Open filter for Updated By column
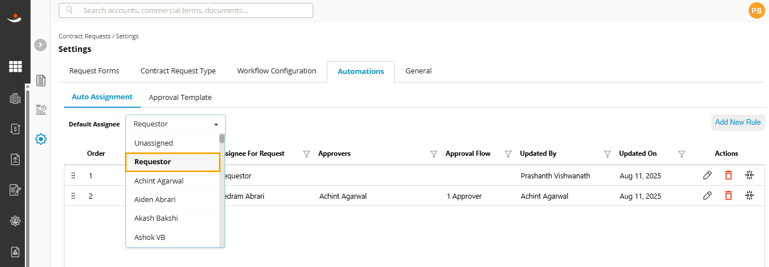The width and height of the screenshot is (769, 267). [x=607, y=154]
